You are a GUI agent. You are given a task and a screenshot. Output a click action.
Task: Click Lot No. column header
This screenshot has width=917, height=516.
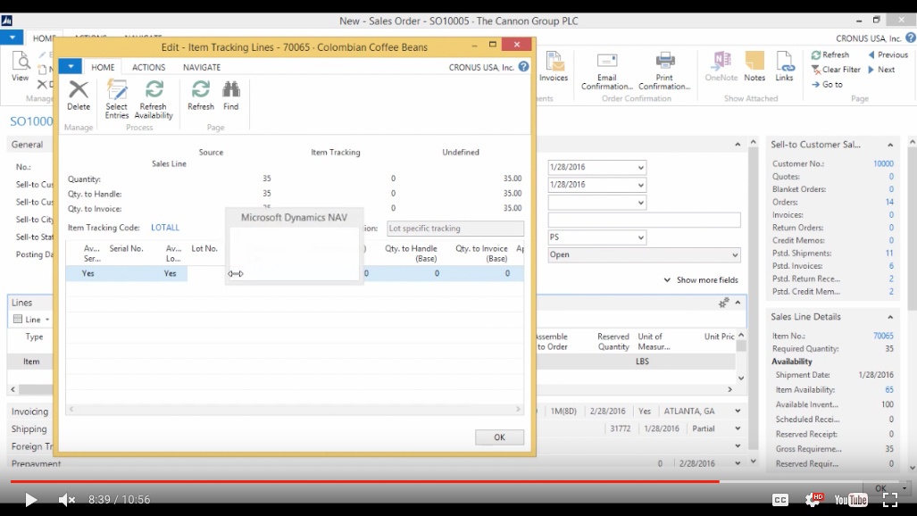click(204, 249)
